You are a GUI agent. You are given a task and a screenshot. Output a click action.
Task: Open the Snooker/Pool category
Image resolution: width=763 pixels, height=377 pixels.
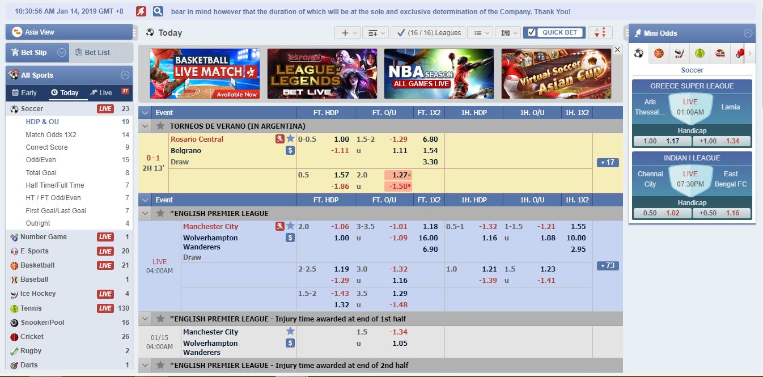point(69,323)
